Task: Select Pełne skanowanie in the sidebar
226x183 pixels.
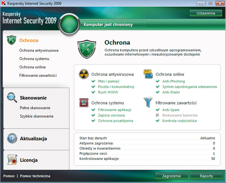Action: (x=35, y=108)
